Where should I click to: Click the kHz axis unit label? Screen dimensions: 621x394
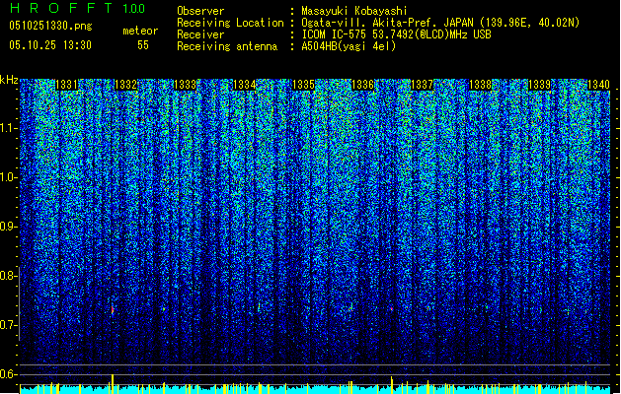9,80
